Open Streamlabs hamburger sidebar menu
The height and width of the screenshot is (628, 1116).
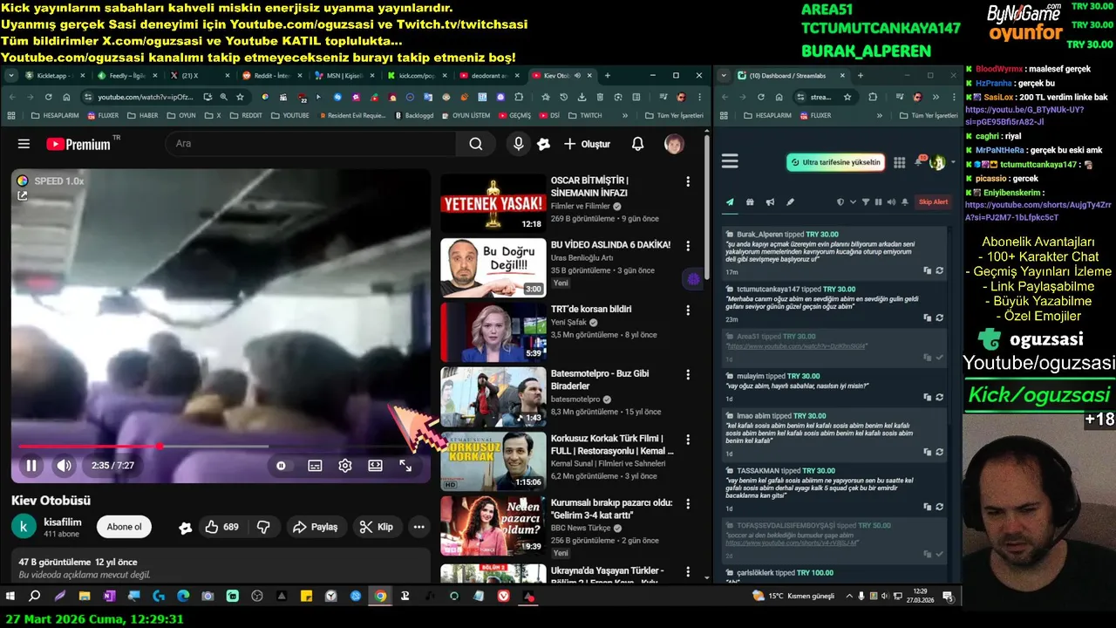pos(730,161)
